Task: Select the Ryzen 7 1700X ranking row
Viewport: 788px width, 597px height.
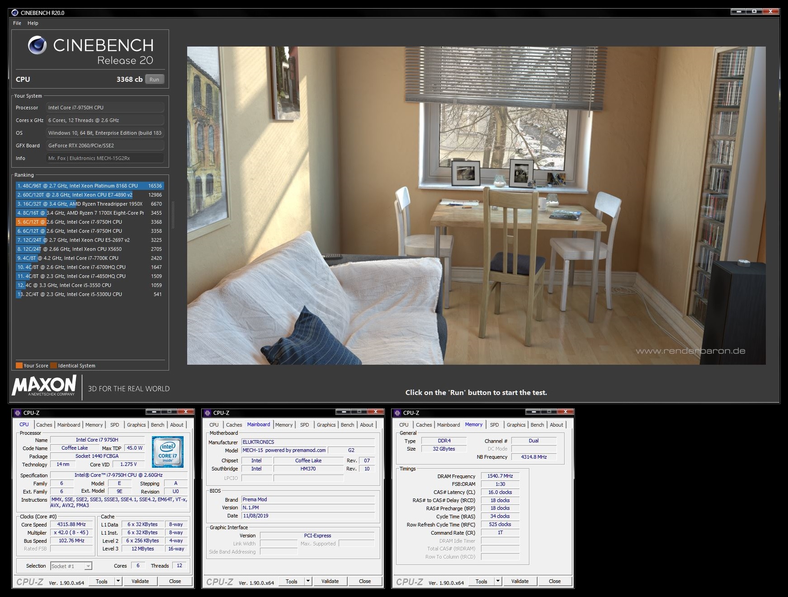Action: 90,213
